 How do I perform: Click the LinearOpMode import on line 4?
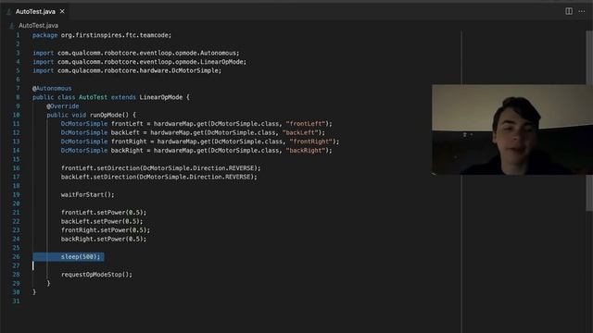(223, 62)
